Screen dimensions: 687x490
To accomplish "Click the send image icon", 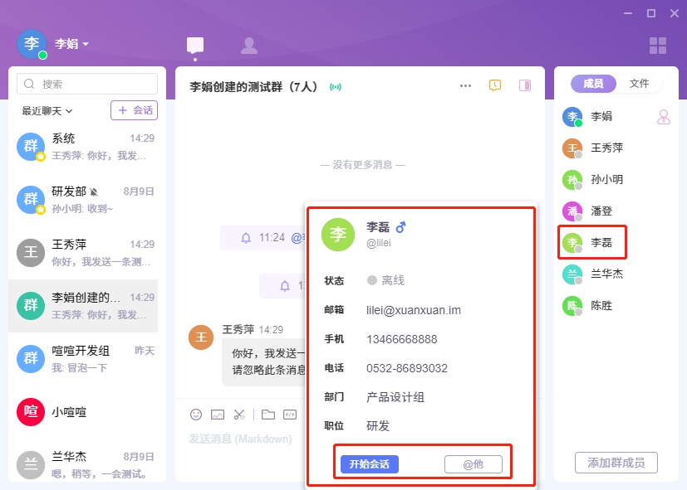I will click(x=218, y=414).
